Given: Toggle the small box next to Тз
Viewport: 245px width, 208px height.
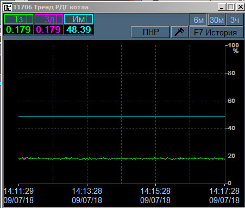Looking at the screenshot, I should point(30,19).
